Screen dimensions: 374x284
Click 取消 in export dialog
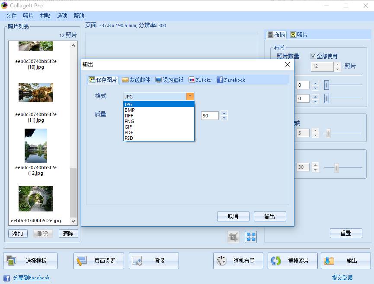[233, 216]
